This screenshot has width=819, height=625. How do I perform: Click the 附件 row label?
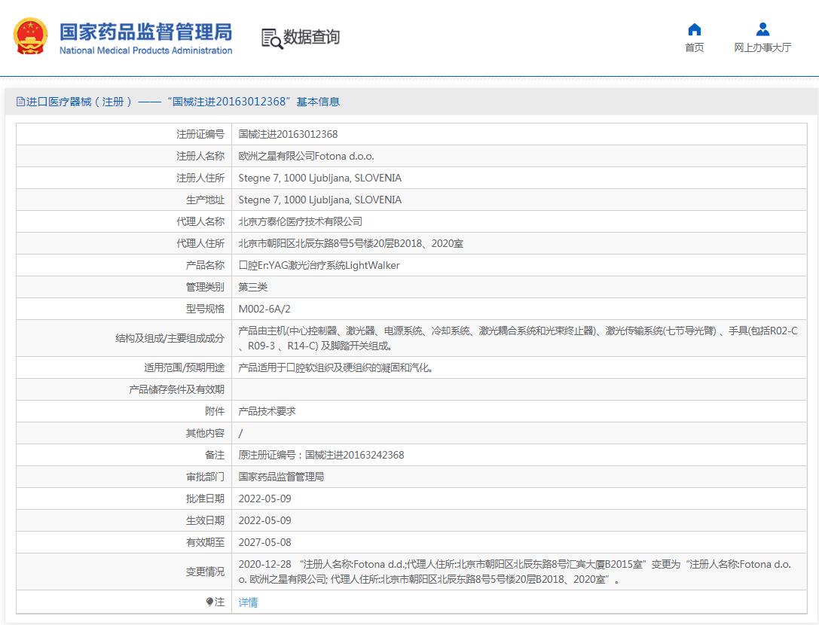click(x=215, y=411)
